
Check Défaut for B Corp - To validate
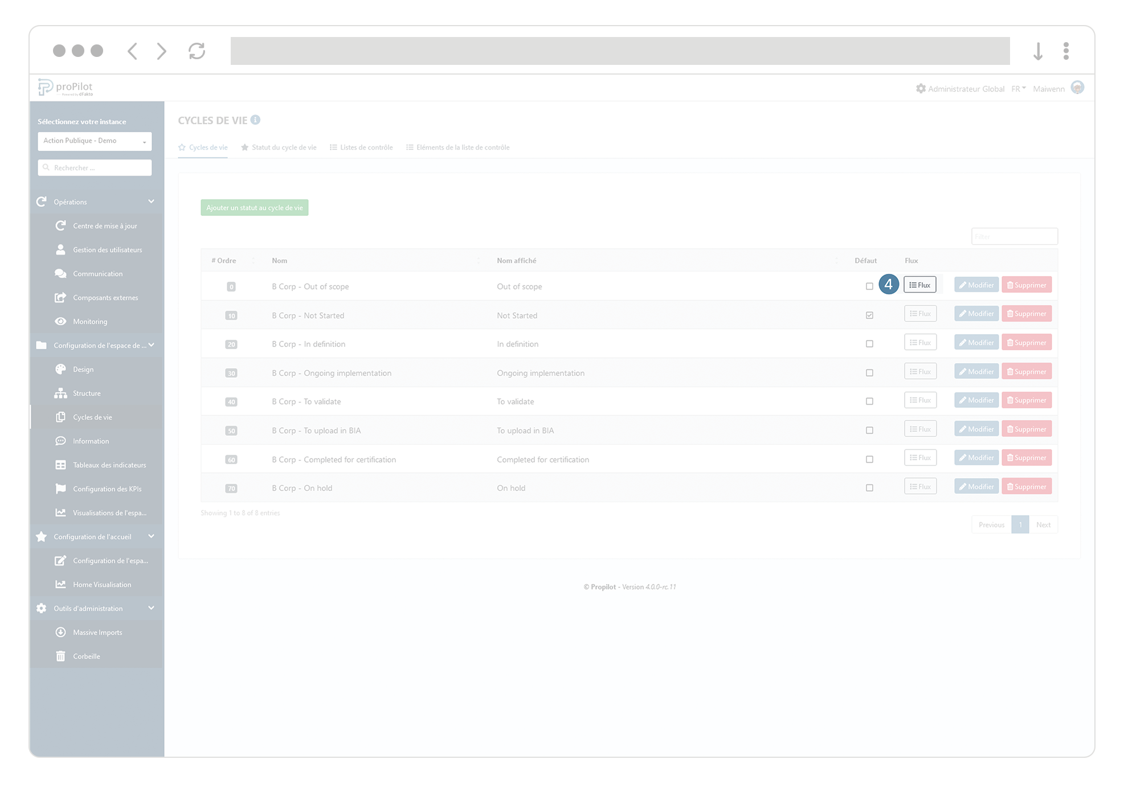point(869,400)
